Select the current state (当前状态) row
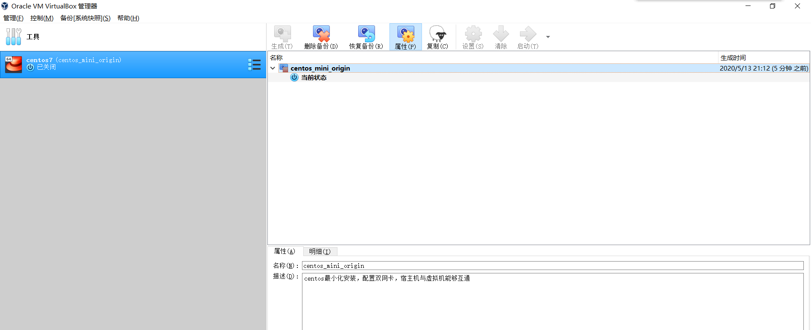 click(539, 77)
